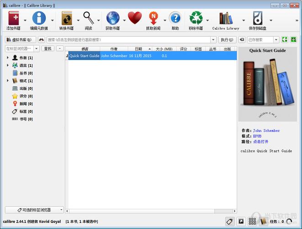Image resolution: width=302 pixels, height=229 pixels.
Task: Select the Identifiers [0] barcode item
Action: click(22, 119)
